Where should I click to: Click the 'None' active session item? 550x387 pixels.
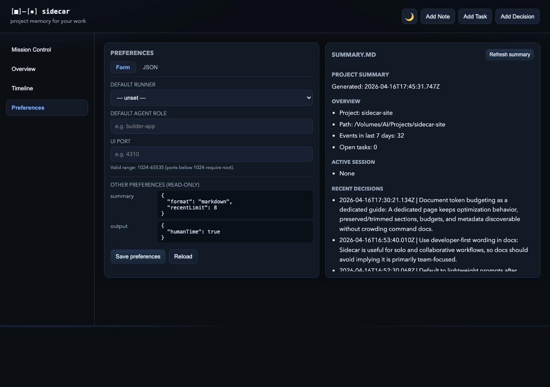[347, 174]
